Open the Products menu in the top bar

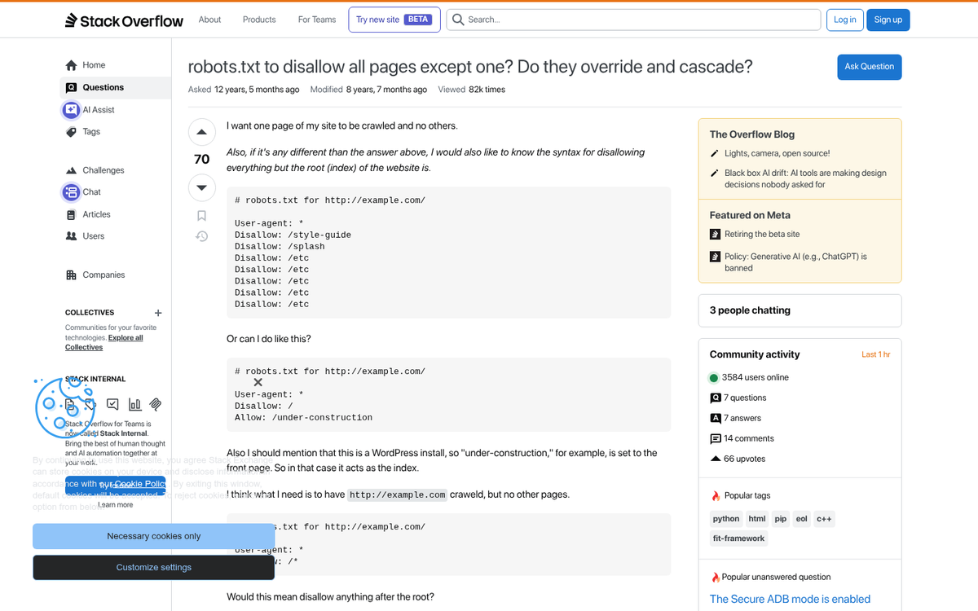pyautogui.click(x=258, y=20)
